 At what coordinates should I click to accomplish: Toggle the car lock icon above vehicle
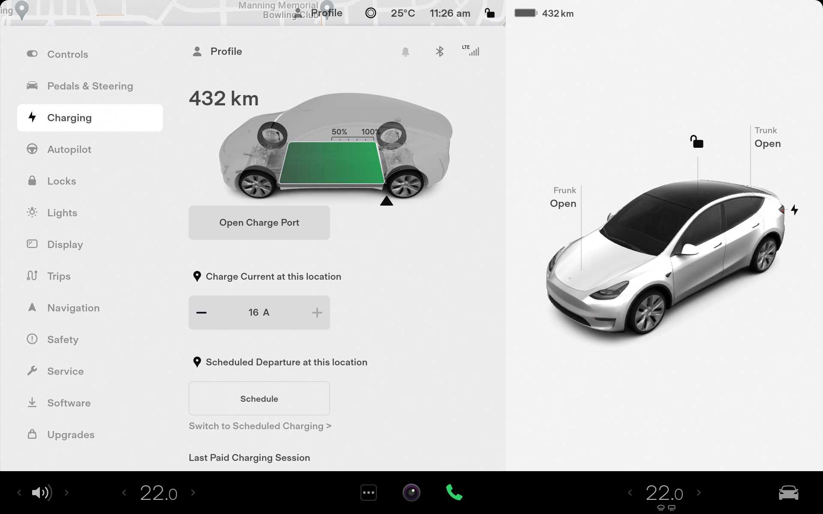click(697, 142)
